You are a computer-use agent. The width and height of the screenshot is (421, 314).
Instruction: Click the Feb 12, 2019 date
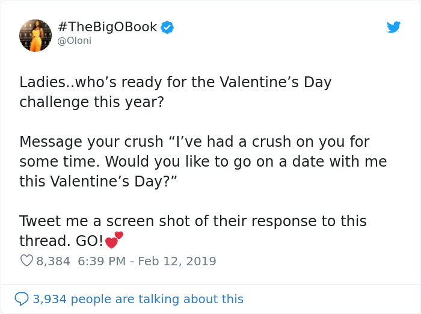point(177,261)
